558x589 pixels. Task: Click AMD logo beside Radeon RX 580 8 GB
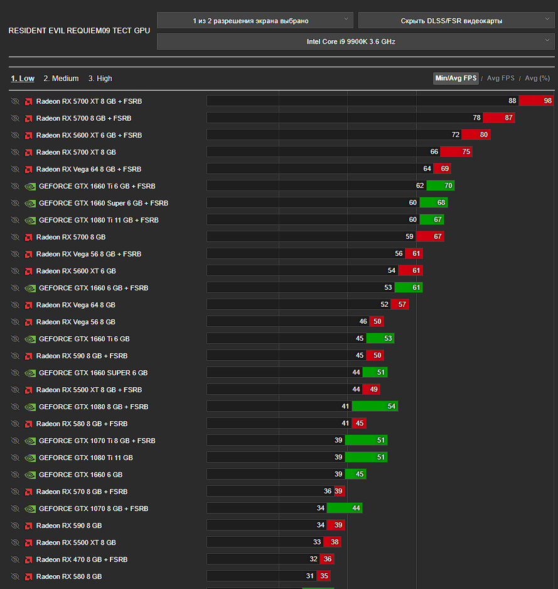[x=28, y=576]
